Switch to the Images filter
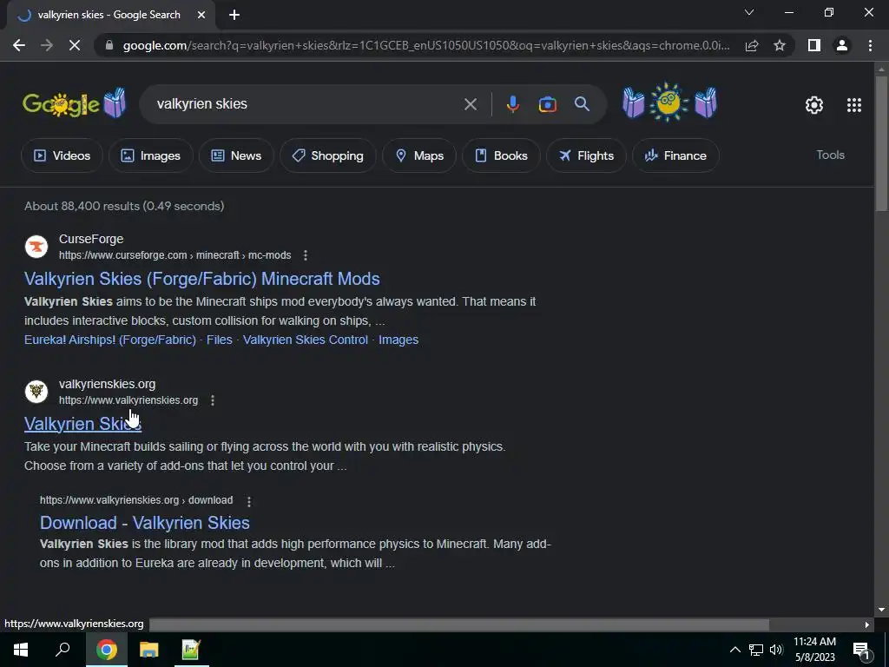This screenshot has width=889, height=667. (x=151, y=155)
